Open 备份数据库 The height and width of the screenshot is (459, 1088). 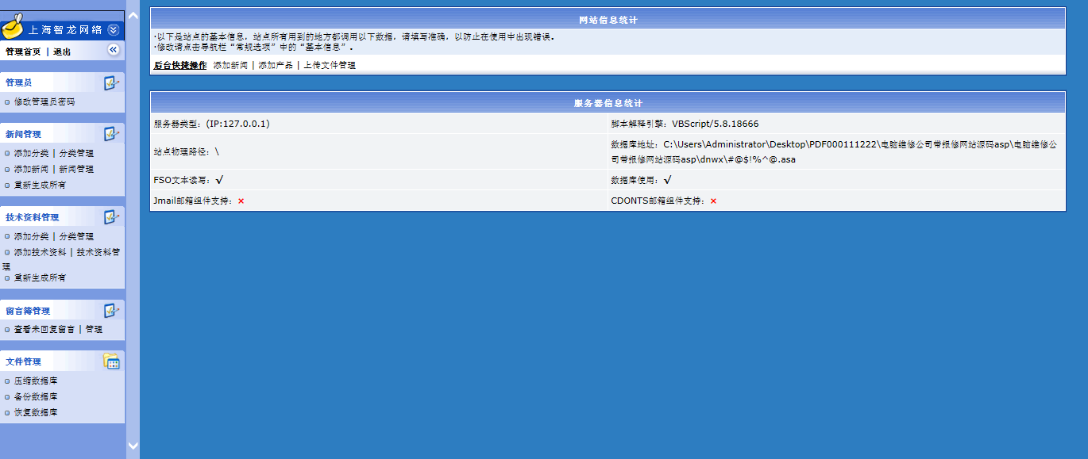pos(36,396)
